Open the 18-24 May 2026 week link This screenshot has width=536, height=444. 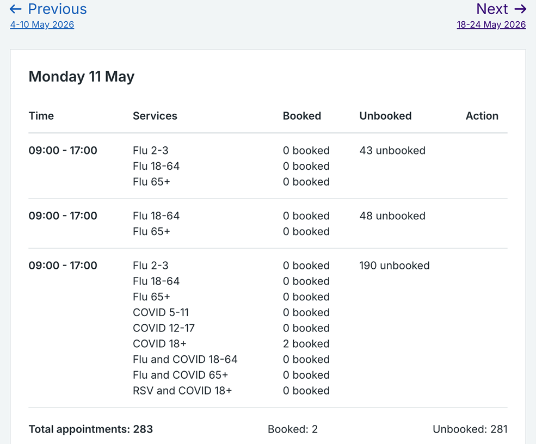click(x=491, y=24)
